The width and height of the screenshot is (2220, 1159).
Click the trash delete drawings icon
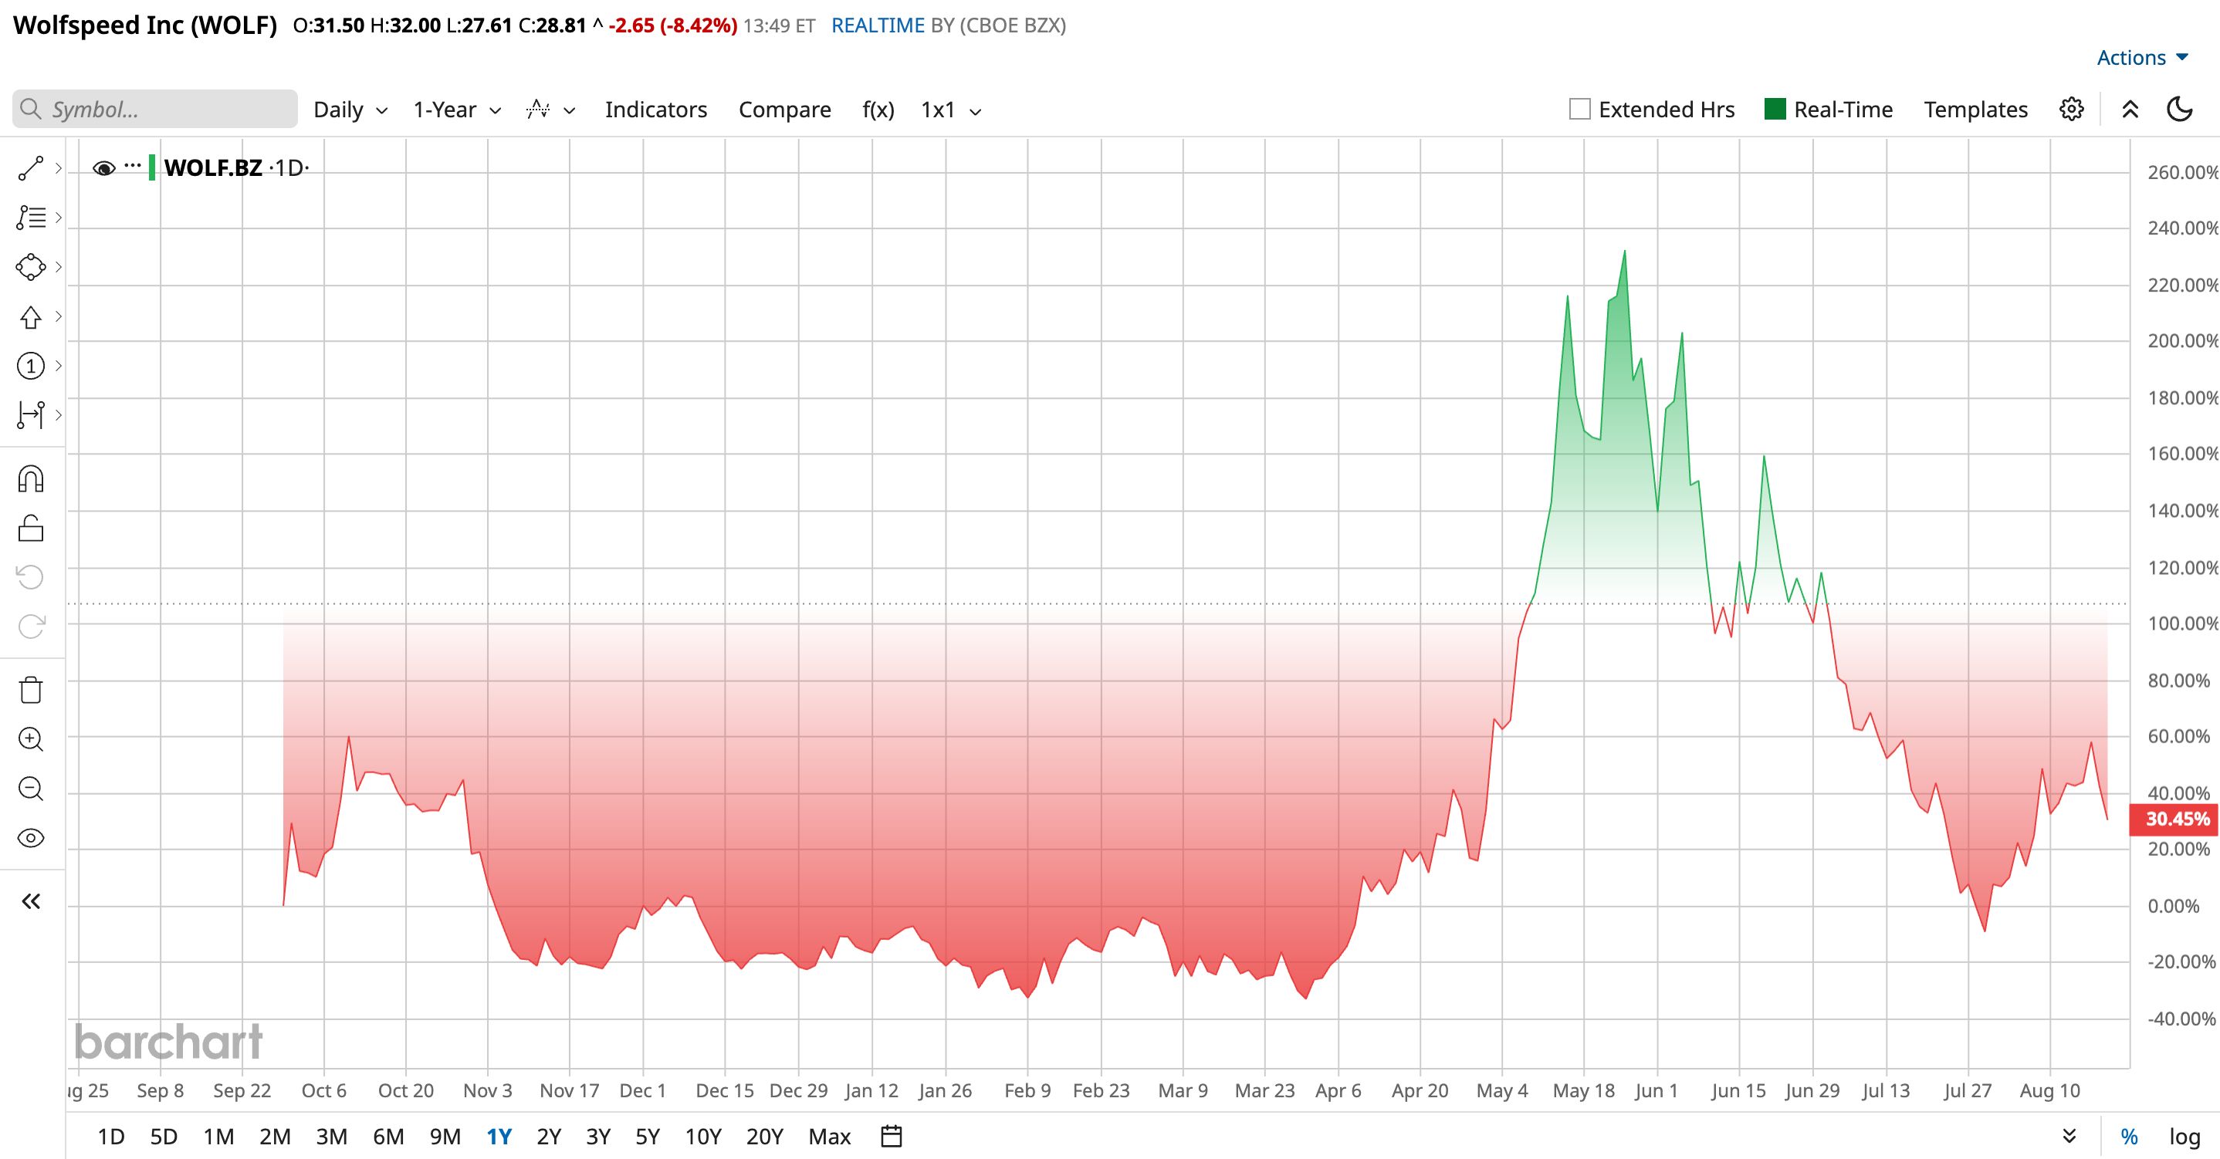pyautogui.click(x=30, y=690)
